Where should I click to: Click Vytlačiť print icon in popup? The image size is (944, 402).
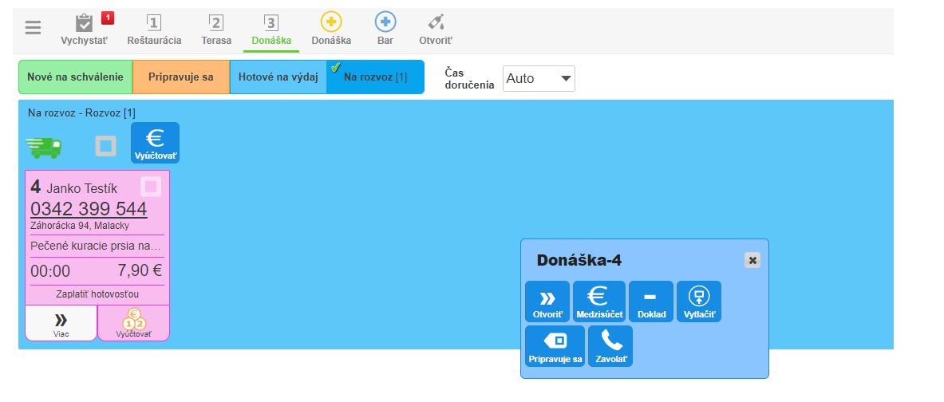(x=698, y=301)
